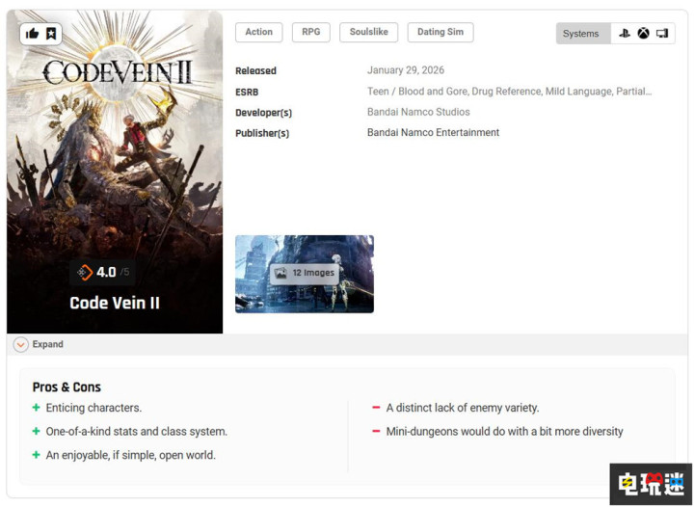Image resolution: width=694 pixels, height=507 pixels.
Task: Open the Dating Sim genre tag
Action: pos(440,33)
